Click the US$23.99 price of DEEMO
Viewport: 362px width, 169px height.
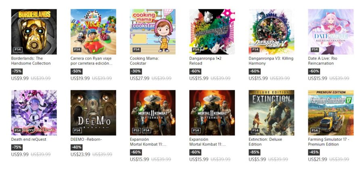[79, 154]
